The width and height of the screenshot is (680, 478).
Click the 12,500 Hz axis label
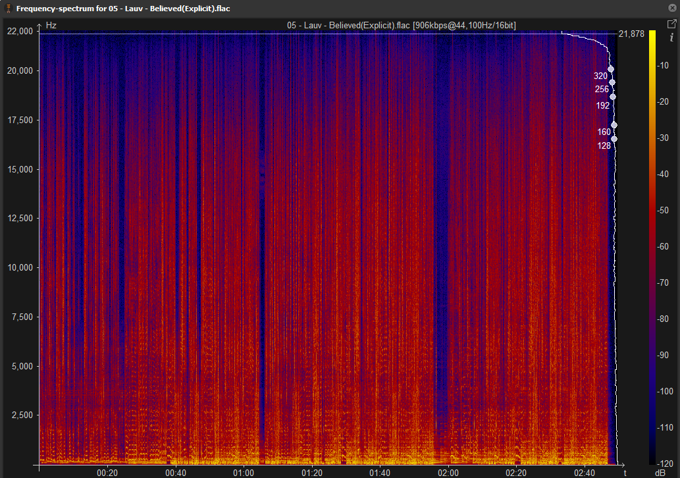pyautogui.click(x=20, y=218)
